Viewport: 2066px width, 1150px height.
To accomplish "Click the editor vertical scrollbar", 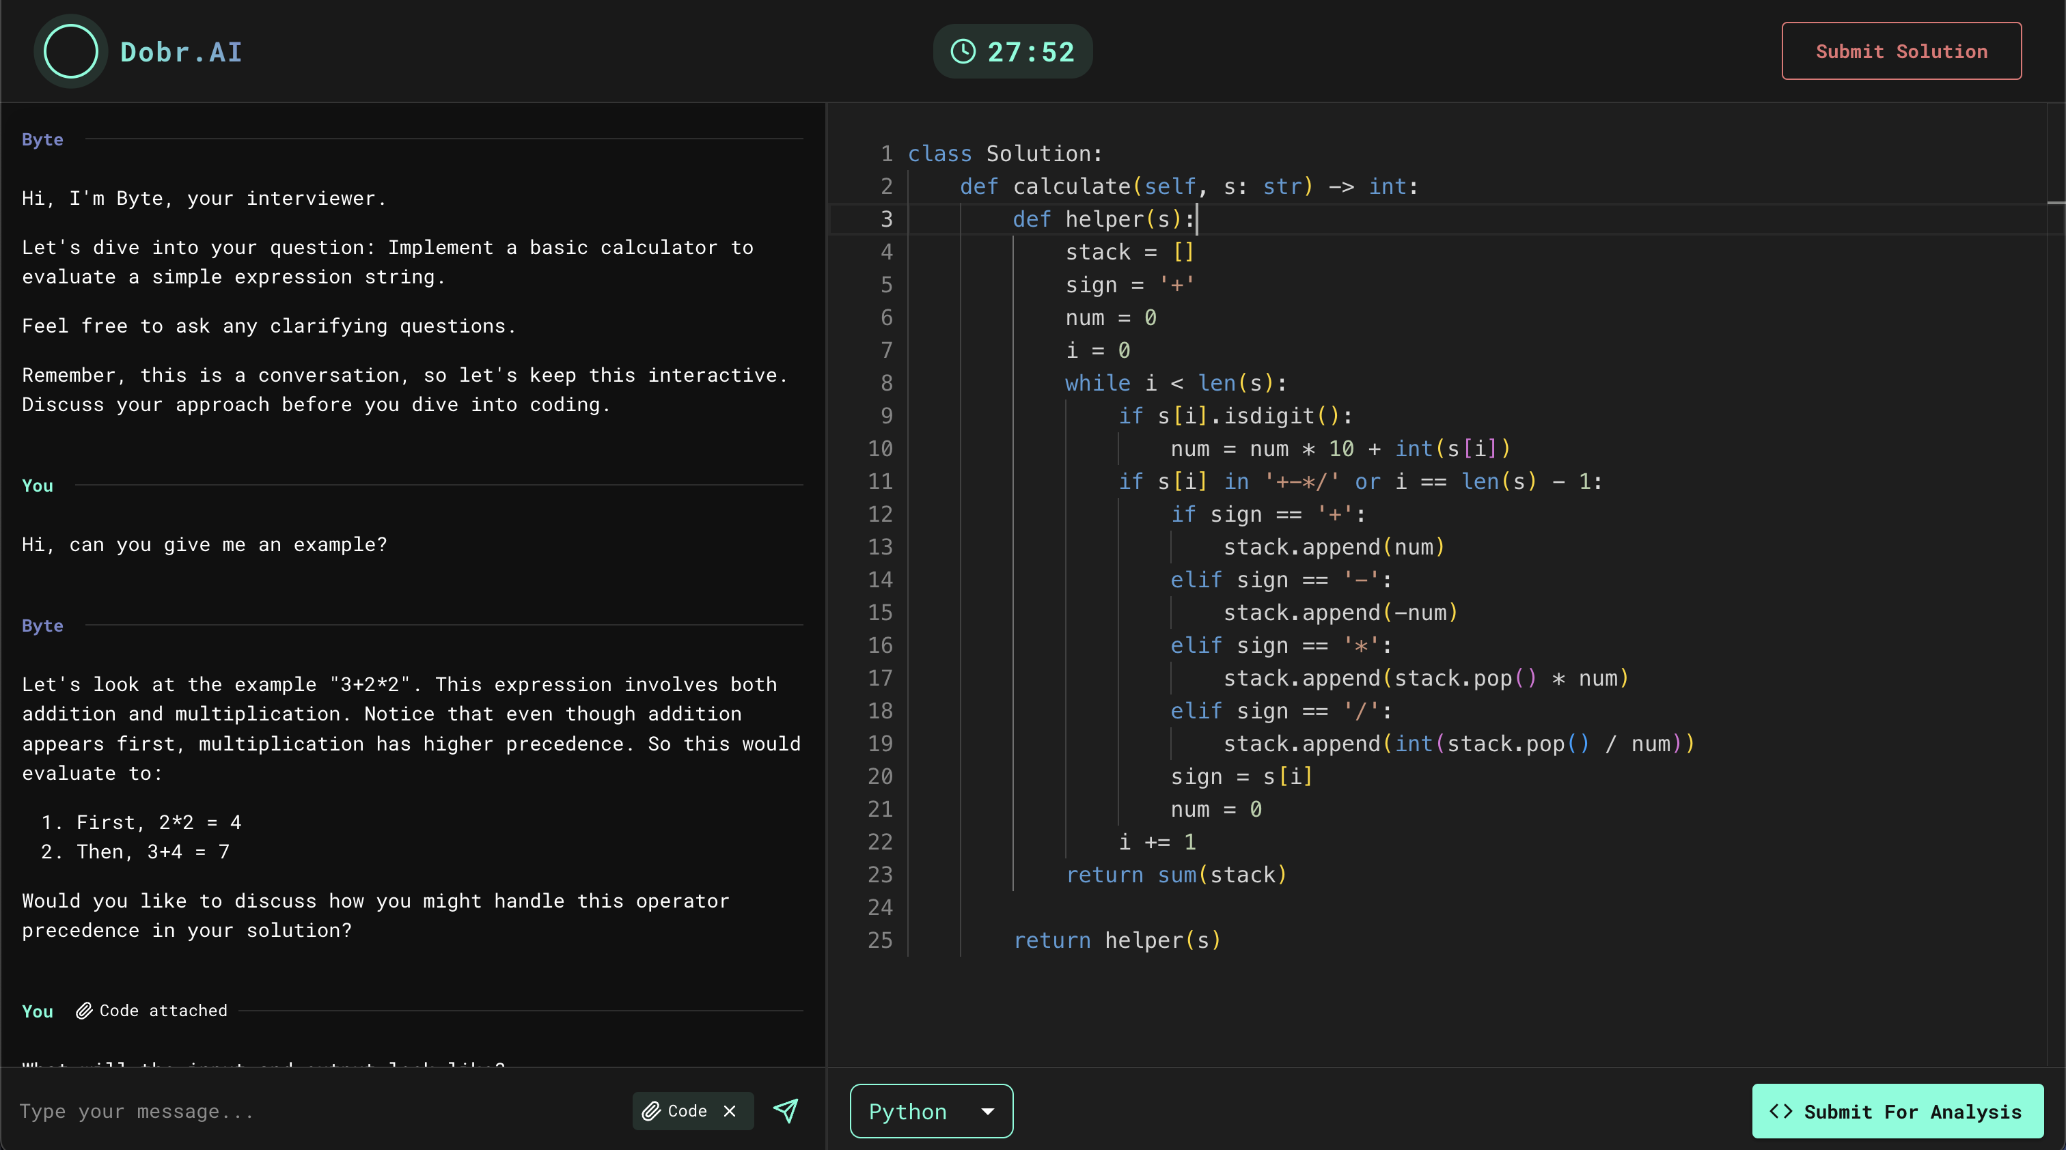I will click(x=2056, y=585).
